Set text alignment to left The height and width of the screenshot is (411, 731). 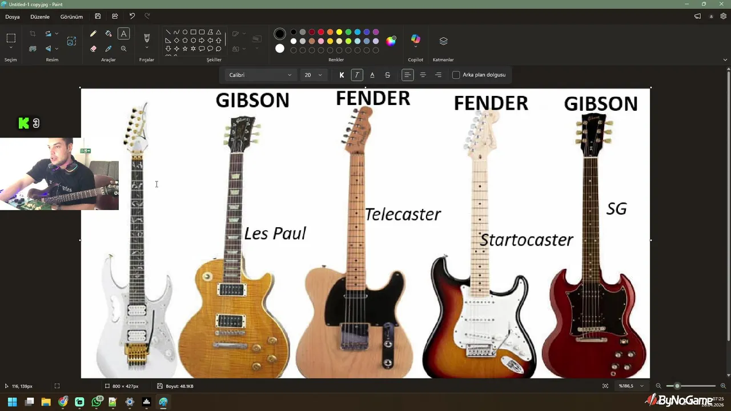click(407, 75)
